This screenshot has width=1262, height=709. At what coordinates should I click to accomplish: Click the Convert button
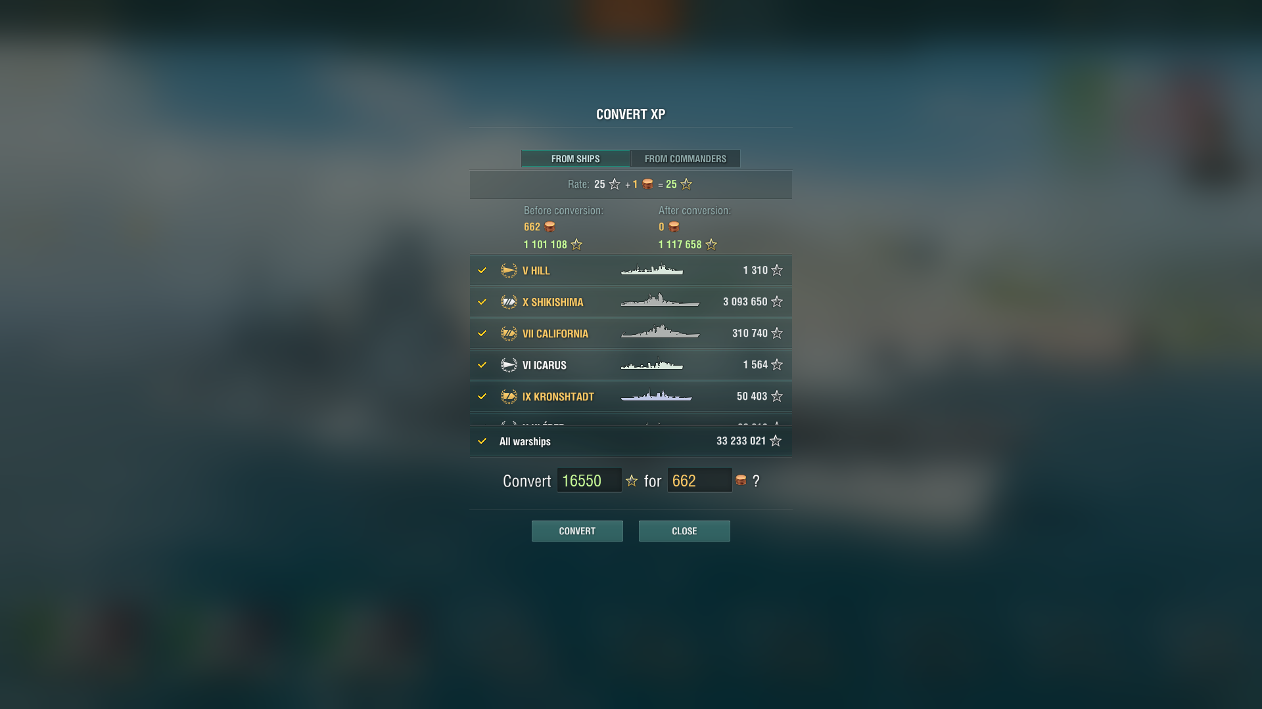tap(577, 531)
